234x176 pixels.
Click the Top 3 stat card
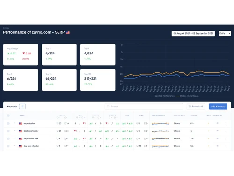click(98, 54)
